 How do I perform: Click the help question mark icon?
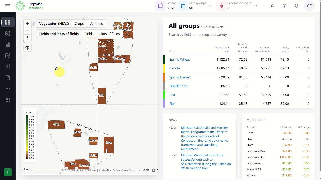(284, 5)
